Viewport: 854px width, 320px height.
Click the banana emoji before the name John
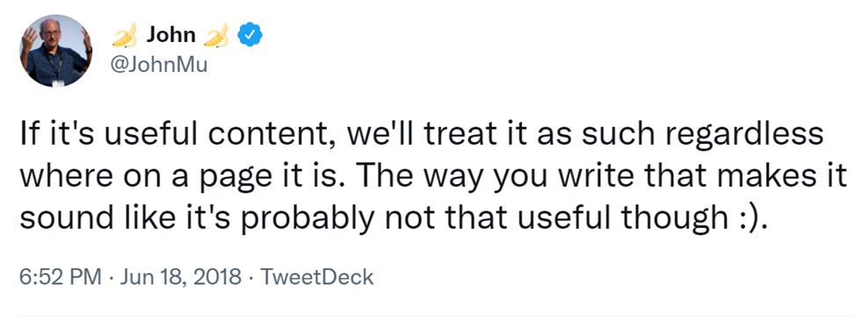[x=125, y=36]
